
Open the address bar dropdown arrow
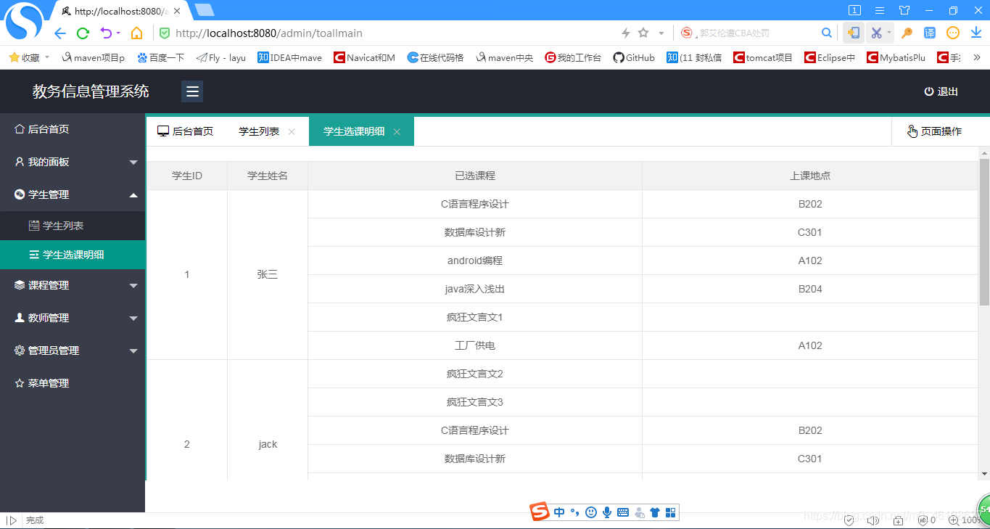click(661, 33)
